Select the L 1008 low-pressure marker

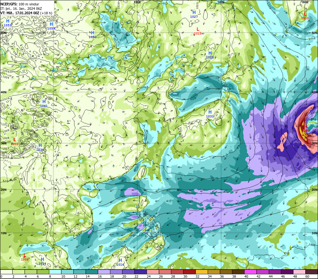pos(25,257)
